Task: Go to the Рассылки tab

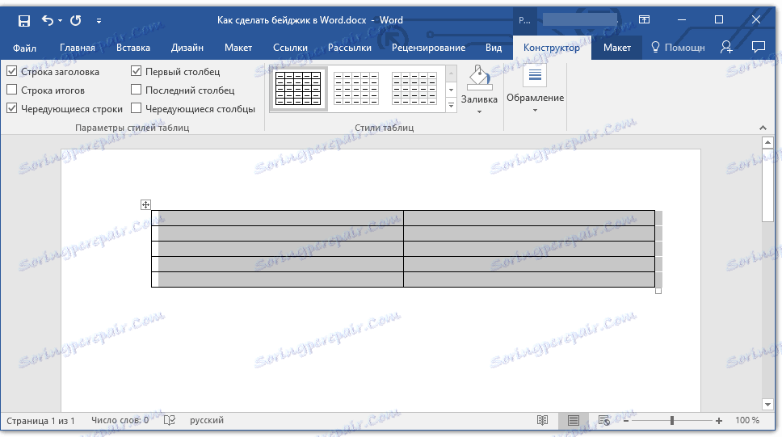Action: 350,48
